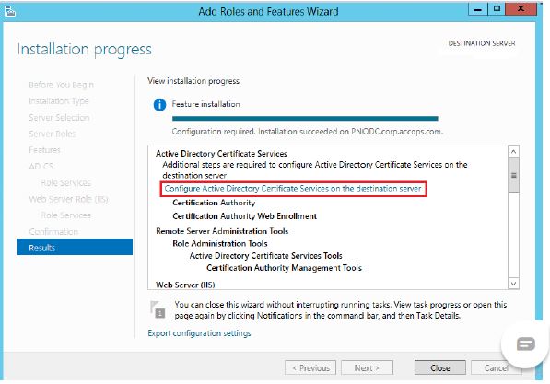Open Configure Active Directory Certificate Services link
The image size is (550, 384).
point(293,189)
